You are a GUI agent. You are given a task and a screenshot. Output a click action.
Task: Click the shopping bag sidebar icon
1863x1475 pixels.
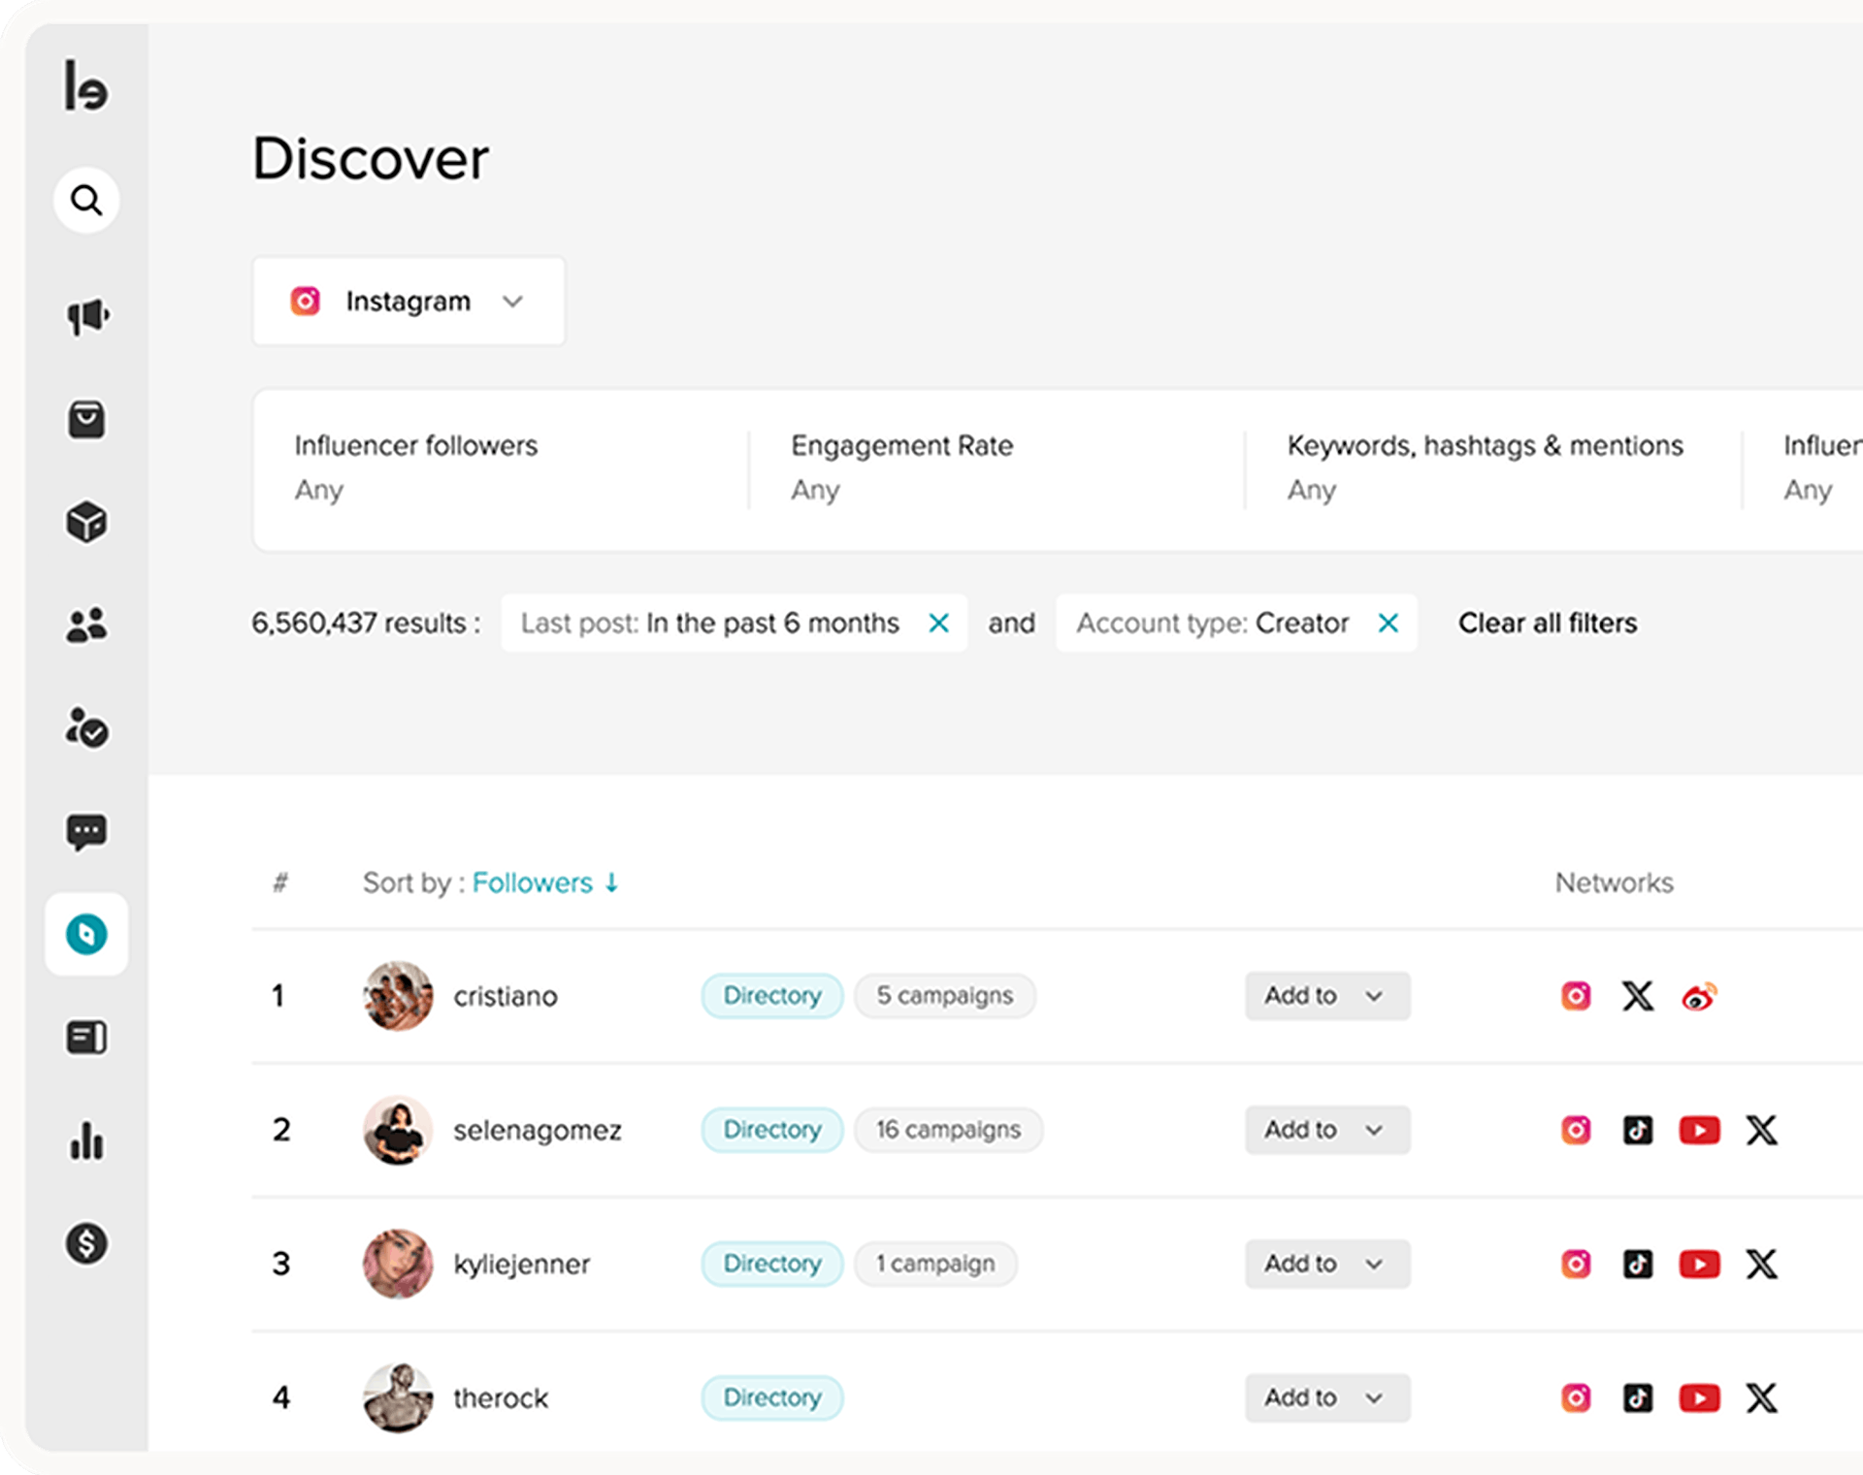pyautogui.click(x=86, y=420)
